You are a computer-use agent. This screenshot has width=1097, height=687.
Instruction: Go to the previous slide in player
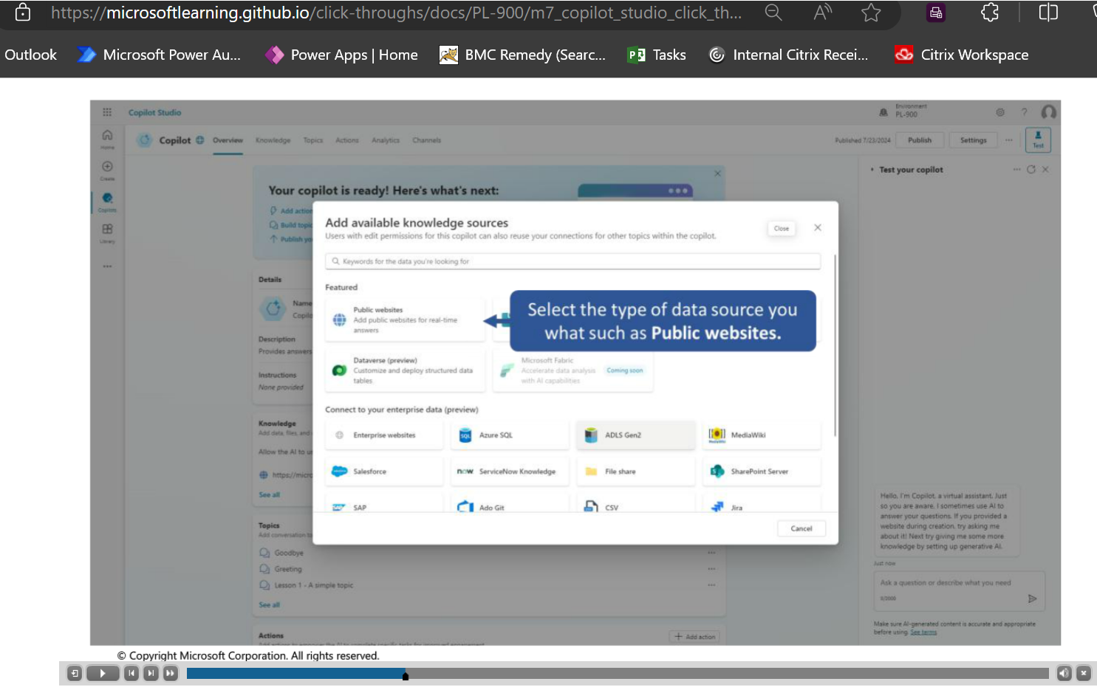point(131,673)
